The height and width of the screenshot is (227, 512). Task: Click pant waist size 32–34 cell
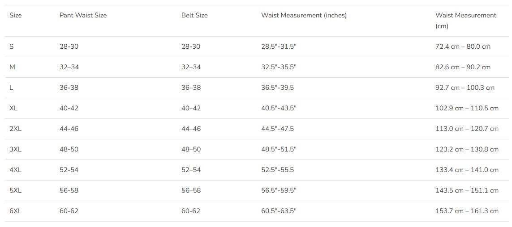click(x=69, y=67)
